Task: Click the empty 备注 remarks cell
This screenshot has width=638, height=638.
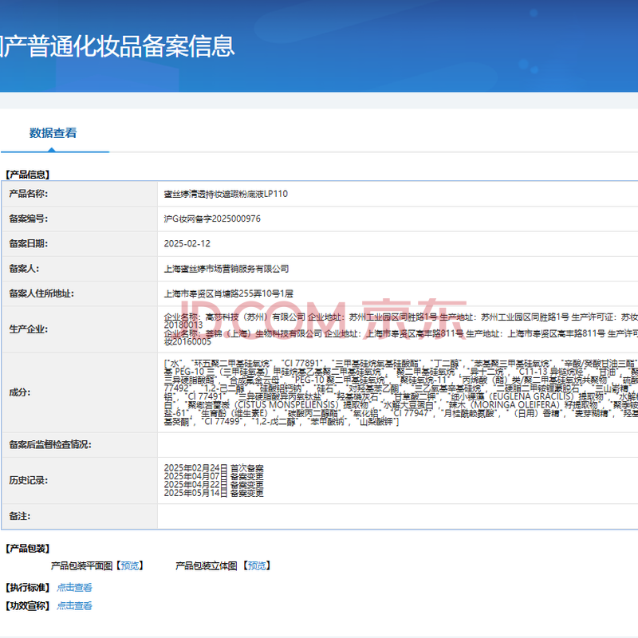Action: pyautogui.click(x=399, y=516)
